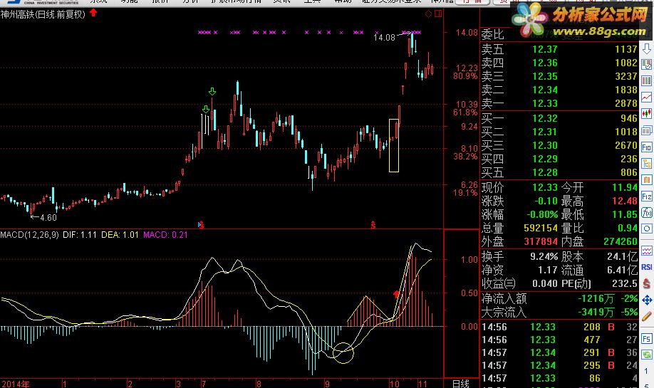Select the 卖二 12.34 ask row

pos(559,90)
